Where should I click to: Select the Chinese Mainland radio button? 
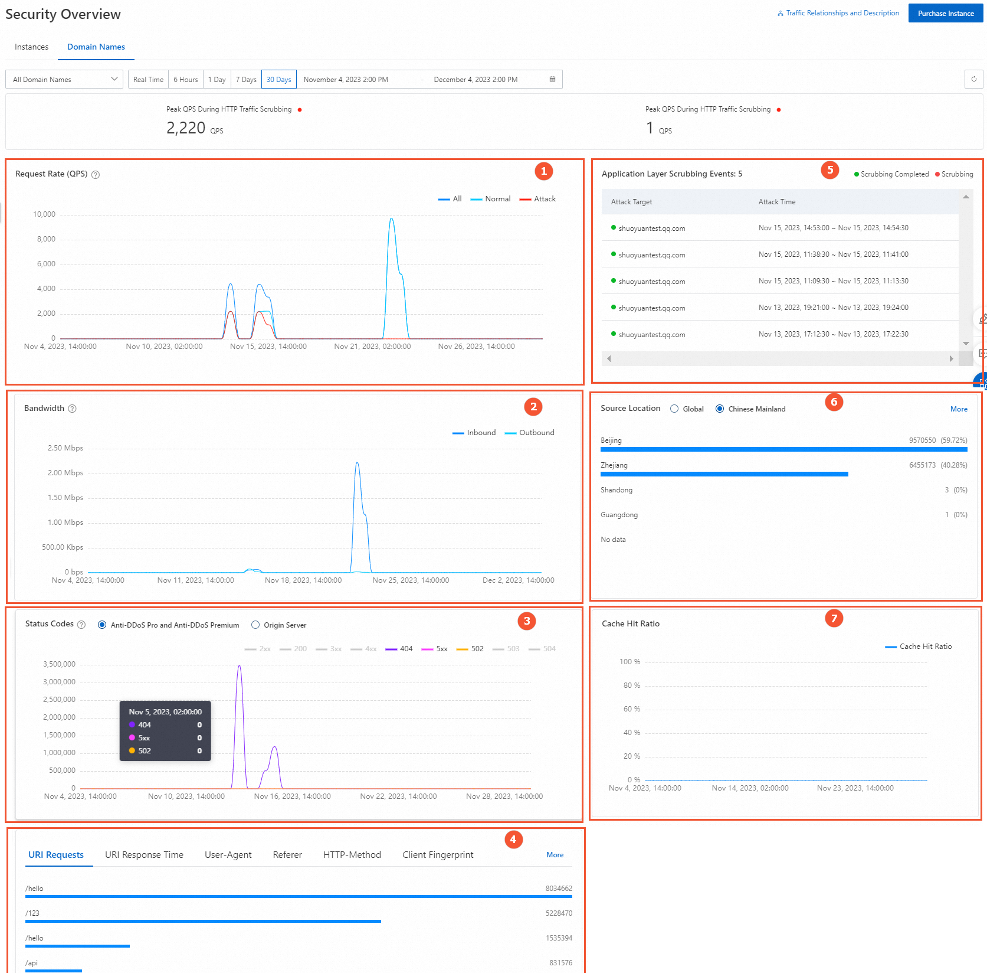coord(720,409)
